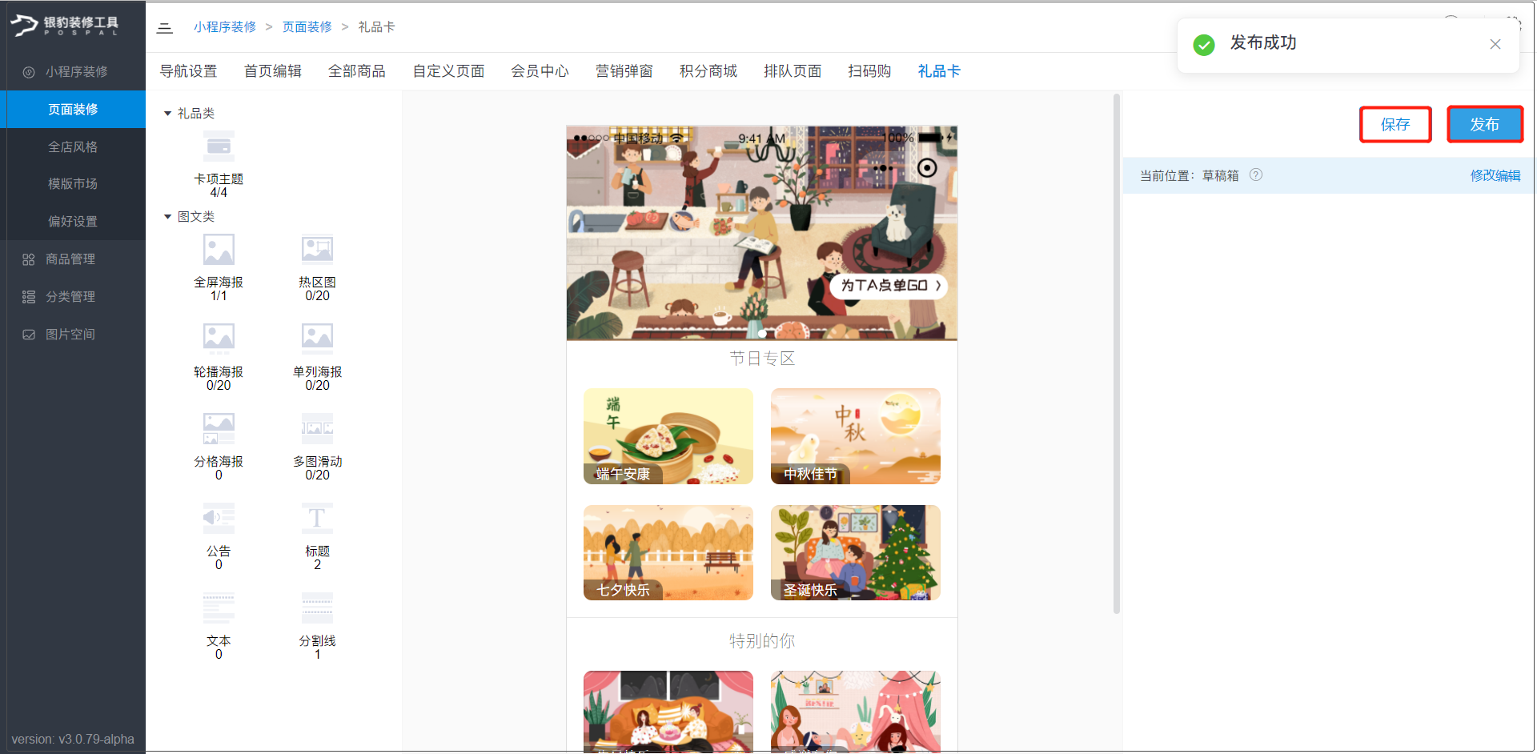Select the 标题 T component icon
The height and width of the screenshot is (754, 1537).
pyautogui.click(x=317, y=518)
